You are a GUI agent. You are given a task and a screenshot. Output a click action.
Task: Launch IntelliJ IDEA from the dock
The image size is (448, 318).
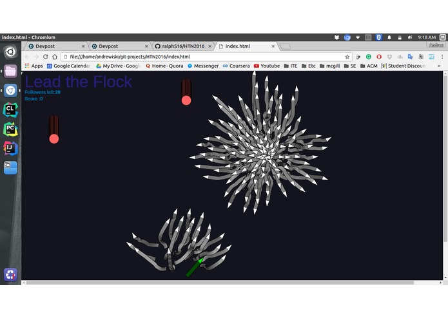10,148
